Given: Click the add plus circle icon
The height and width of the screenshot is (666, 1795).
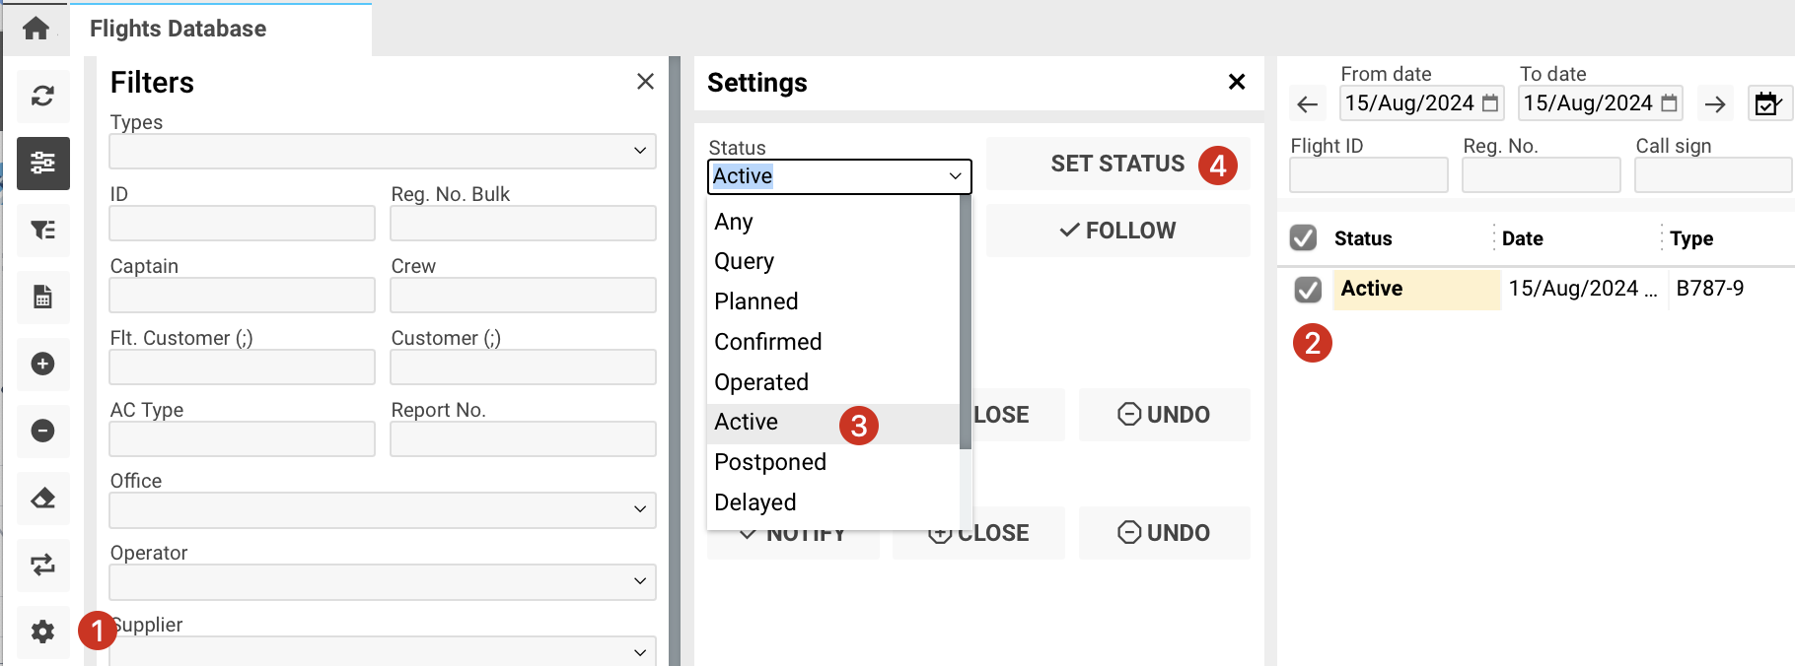Looking at the screenshot, I should pyautogui.click(x=42, y=364).
